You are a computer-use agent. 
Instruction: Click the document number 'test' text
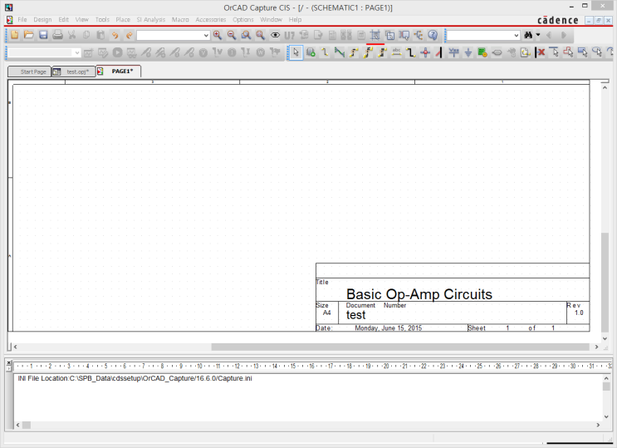[355, 315]
